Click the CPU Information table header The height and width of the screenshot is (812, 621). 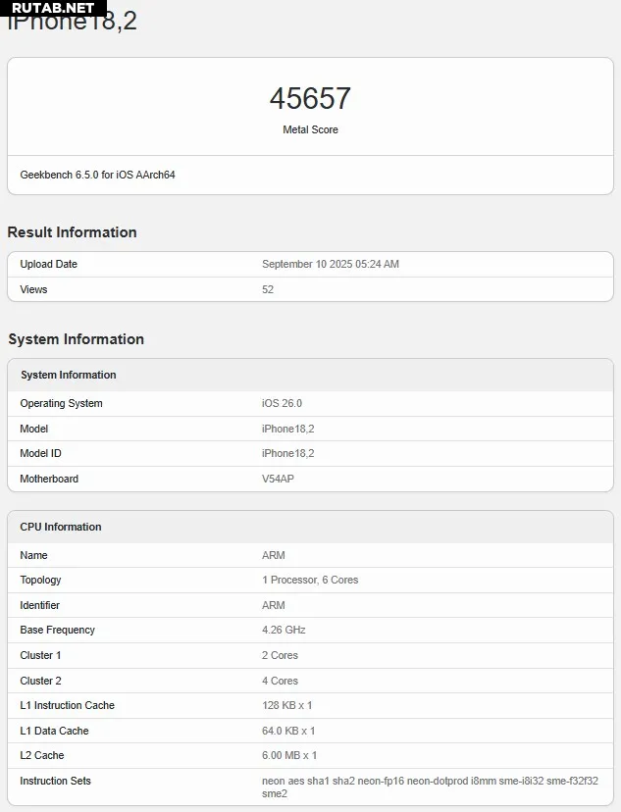(310, 528)
